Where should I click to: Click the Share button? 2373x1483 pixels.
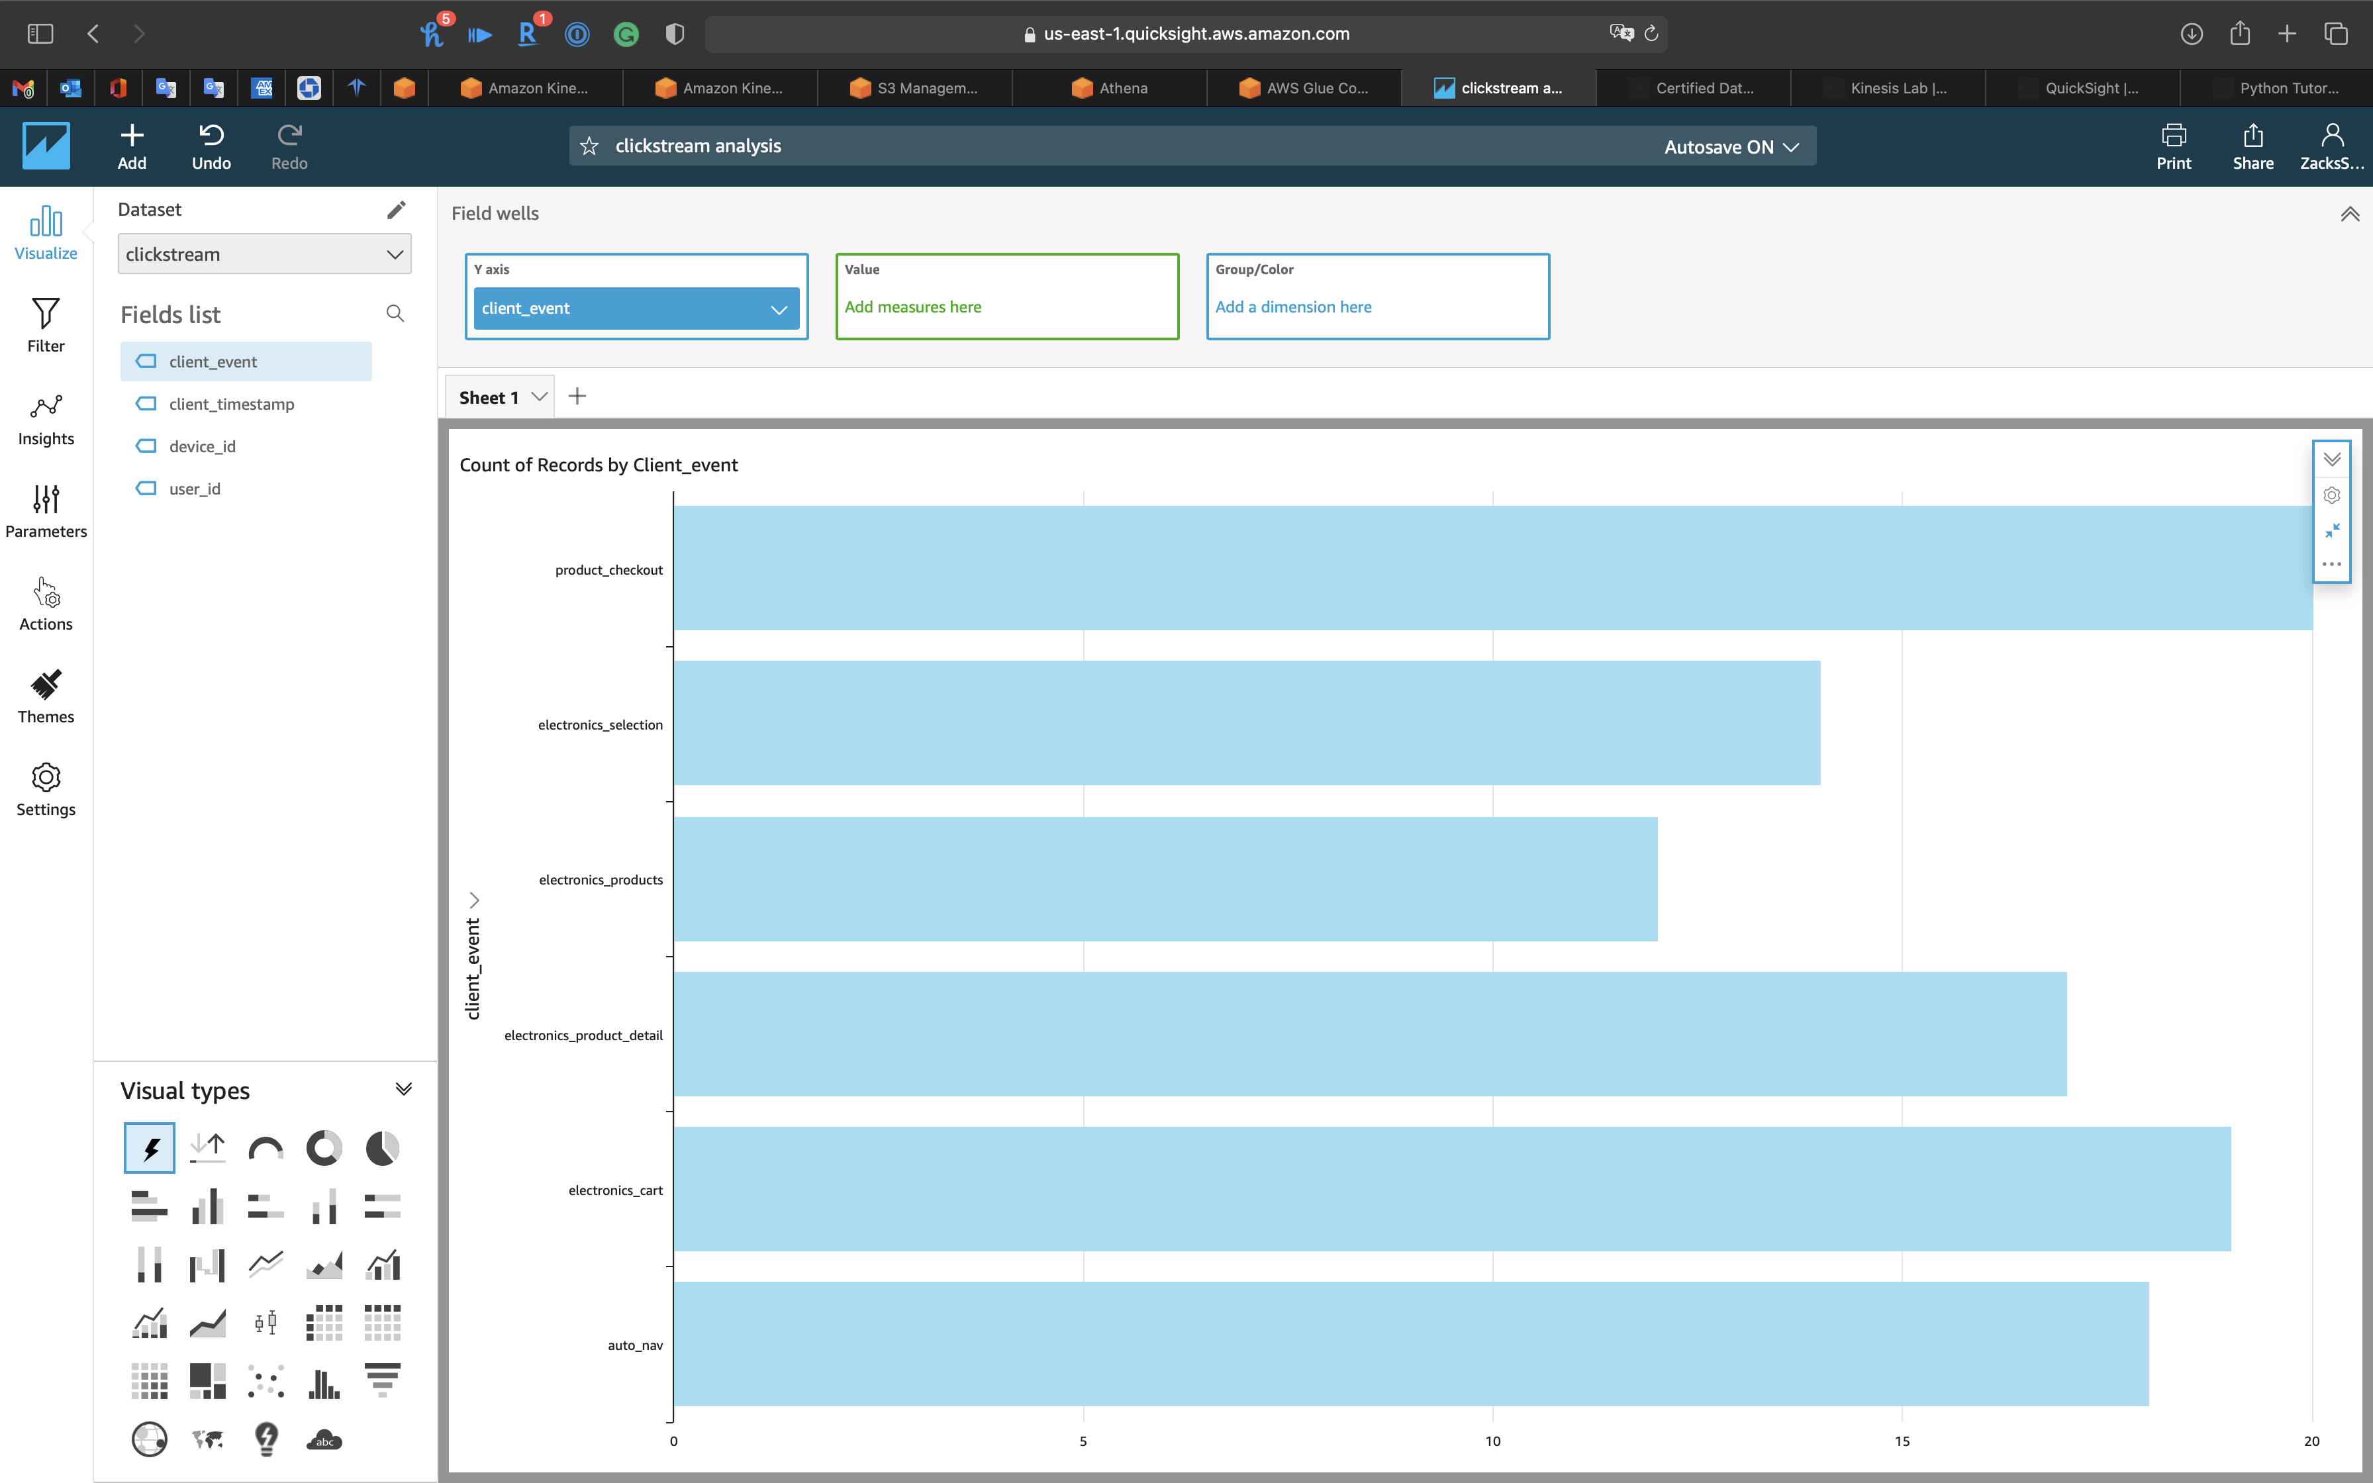[2252, 146]
